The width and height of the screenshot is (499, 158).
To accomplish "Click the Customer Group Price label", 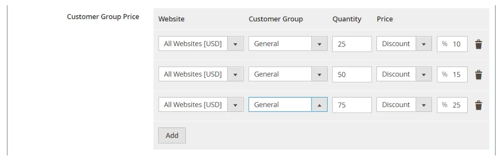I will click(x=103, y=17).
